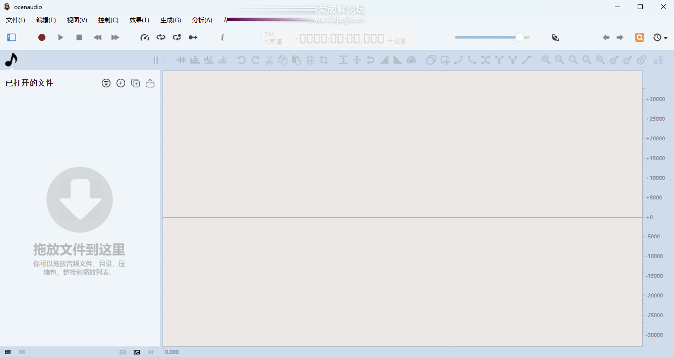Open the 效果(T) menu
The height and width of the screenshot is (357, 674).
click(x=139, y=20)
